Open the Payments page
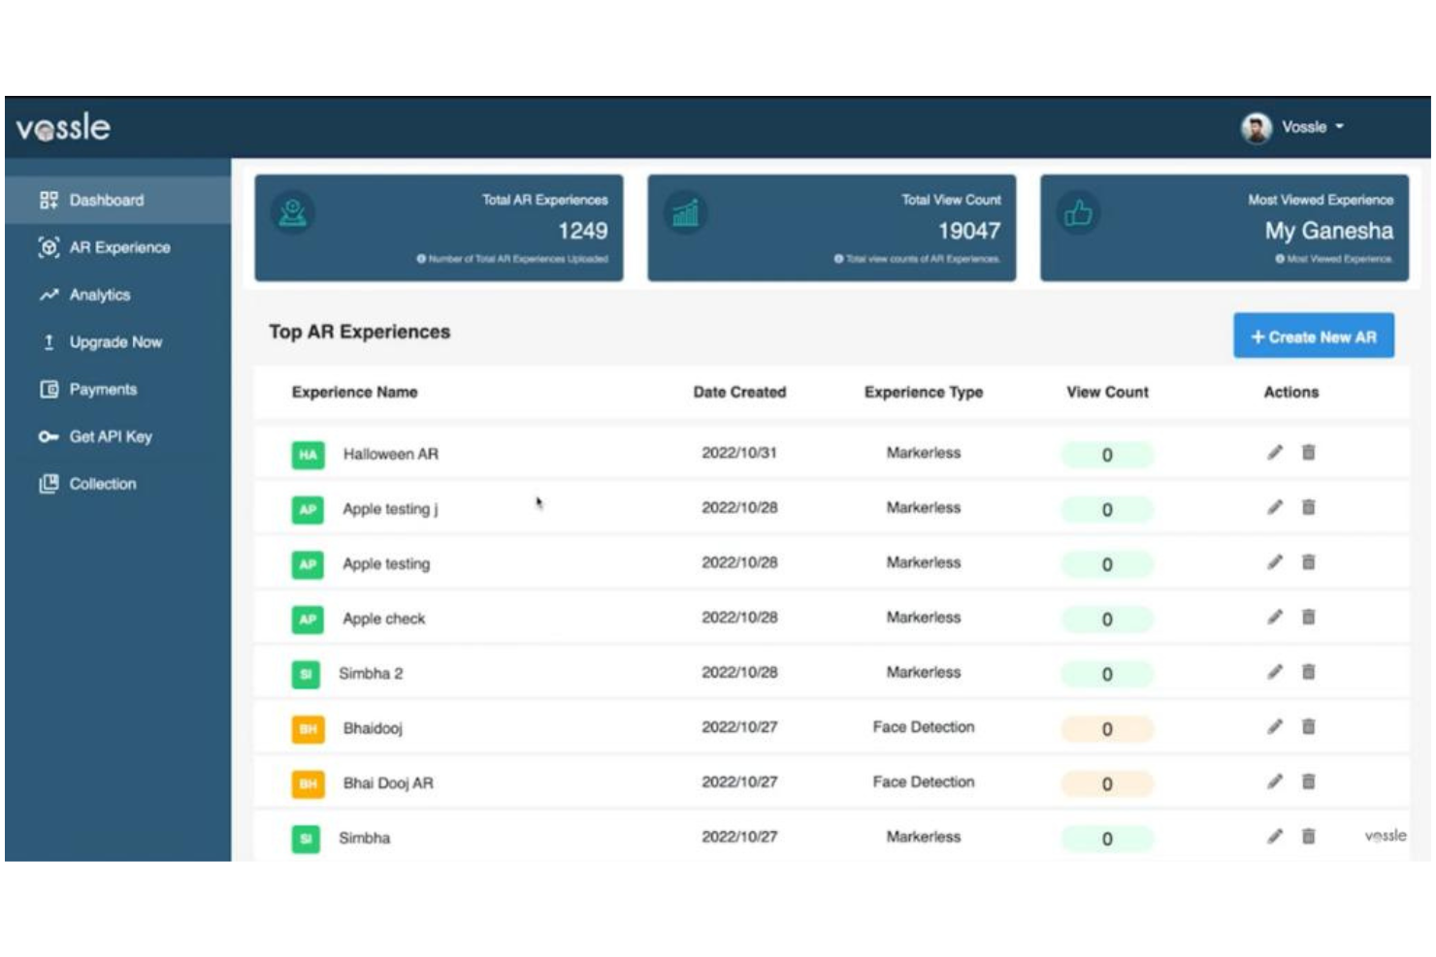Screen dimensions: 1436x957 coord(103,390)
